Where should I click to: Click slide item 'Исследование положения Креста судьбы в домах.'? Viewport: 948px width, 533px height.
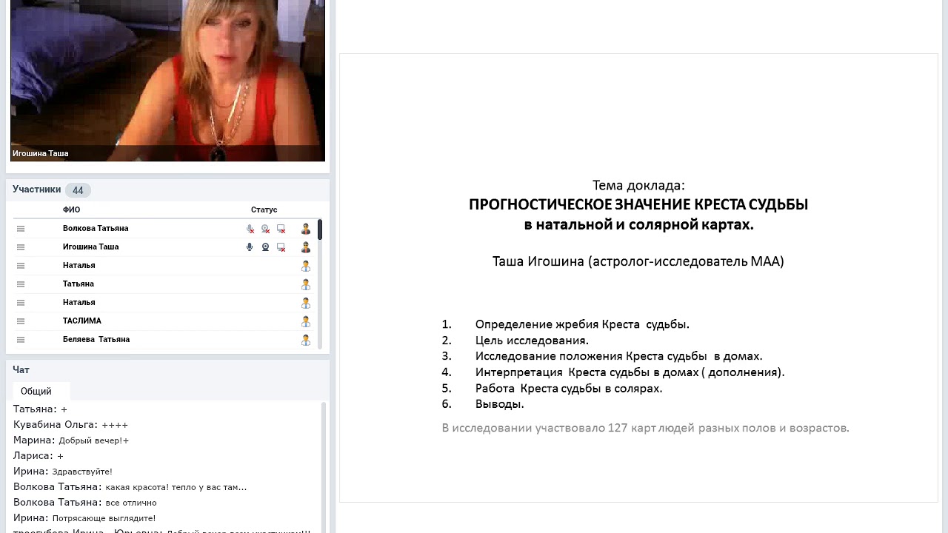tap(618, 356)
